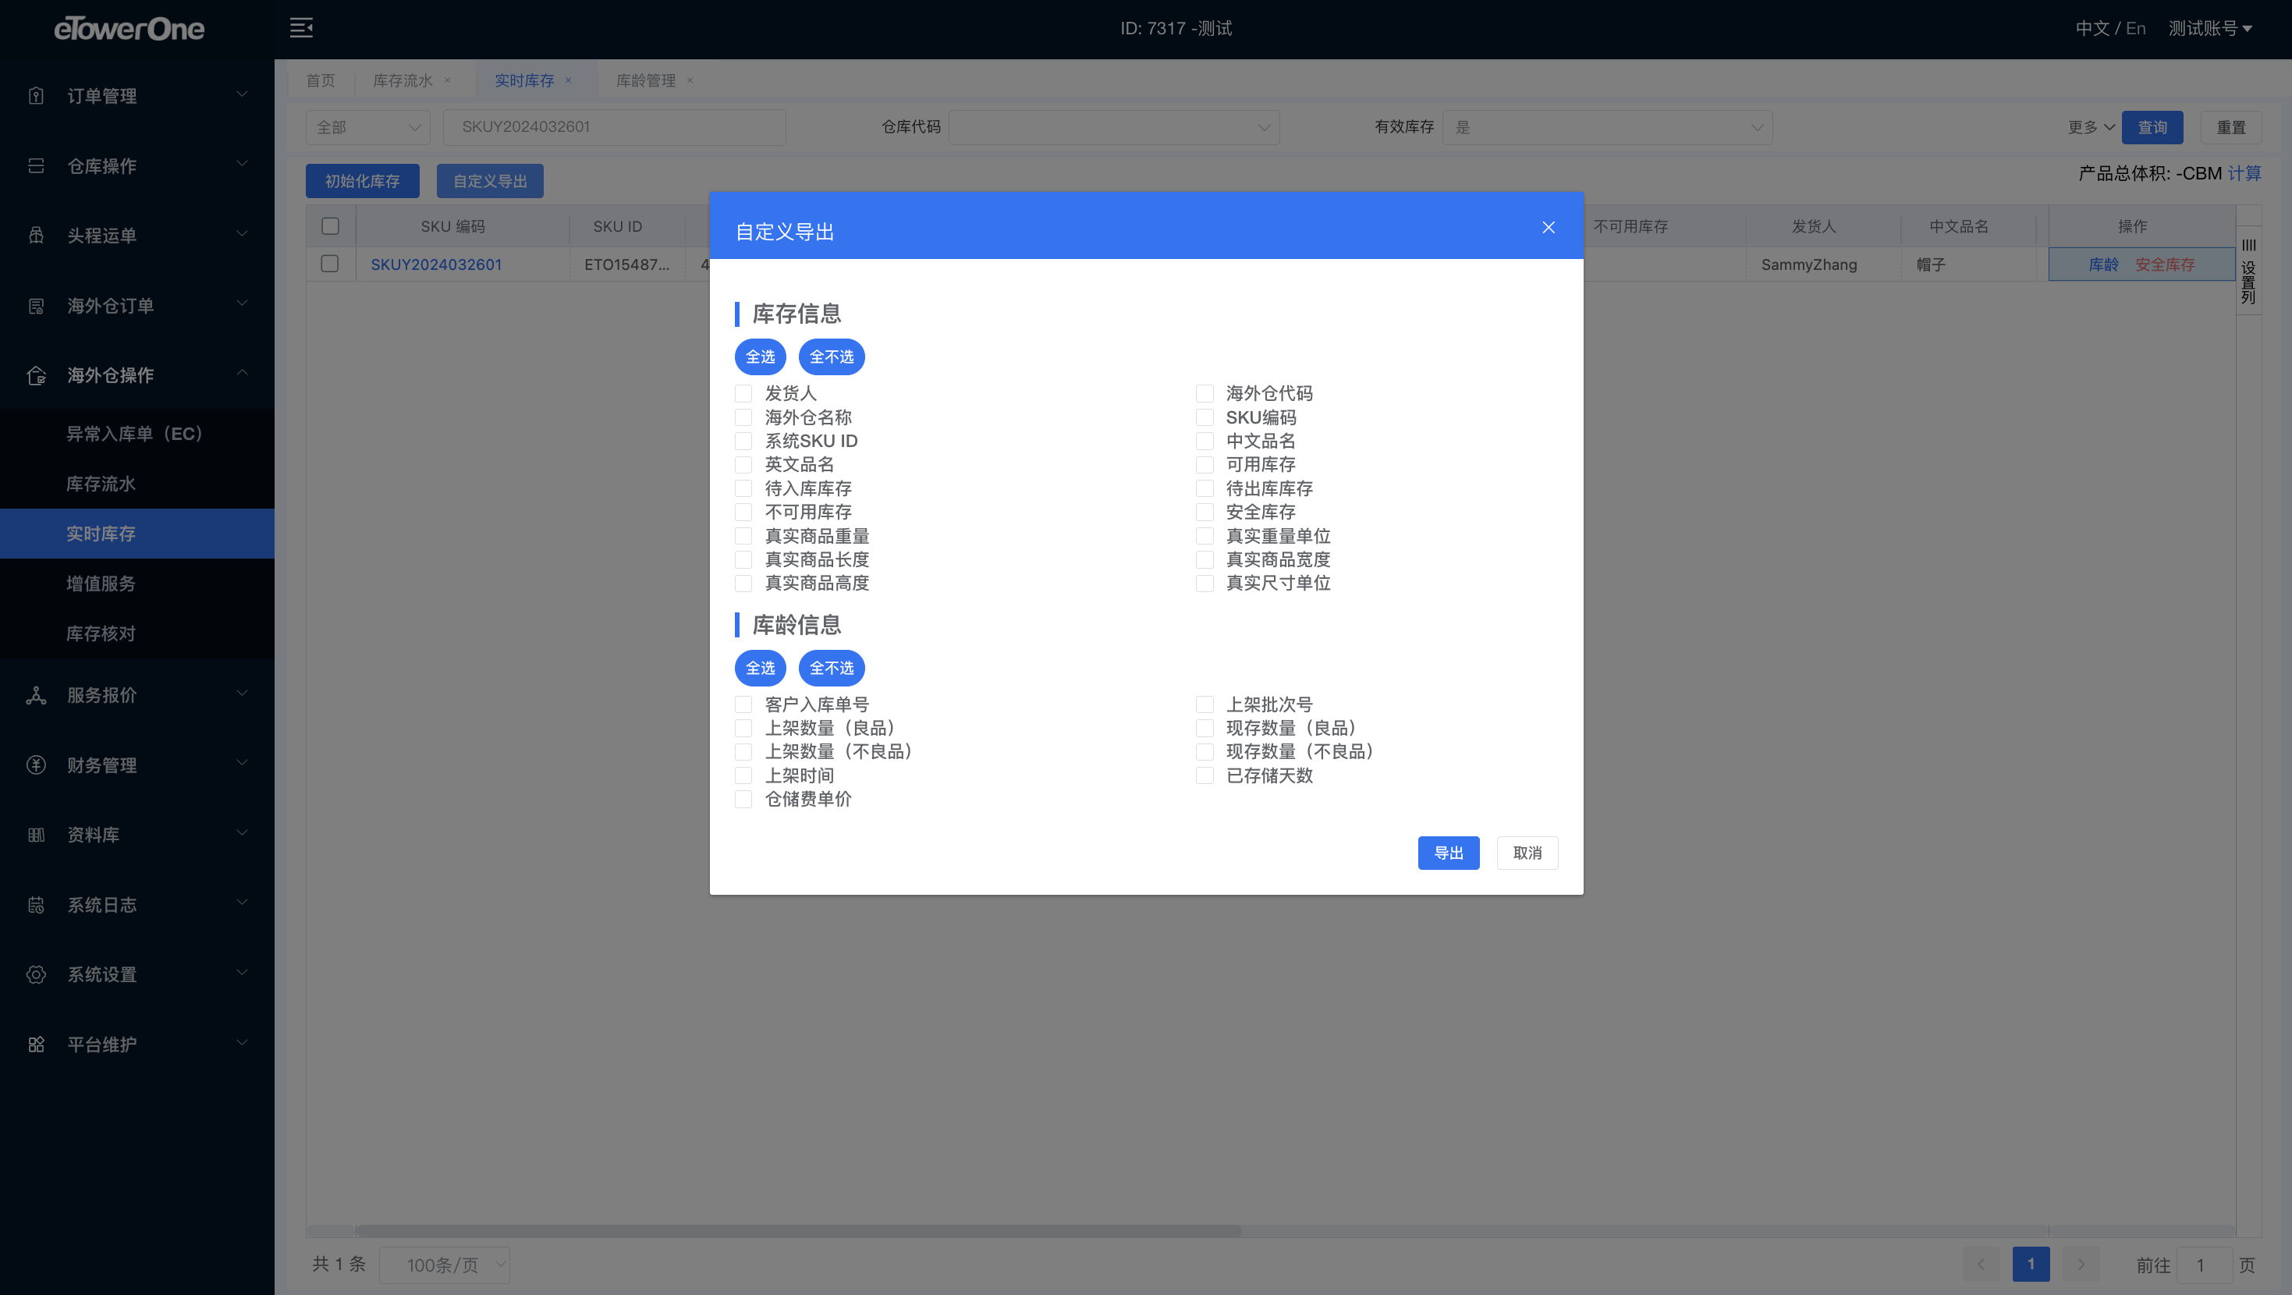Enable the SKU编码 export checkbox
The height and width of the screenshot is (1295, 2292).
(x=1205, y=417)
